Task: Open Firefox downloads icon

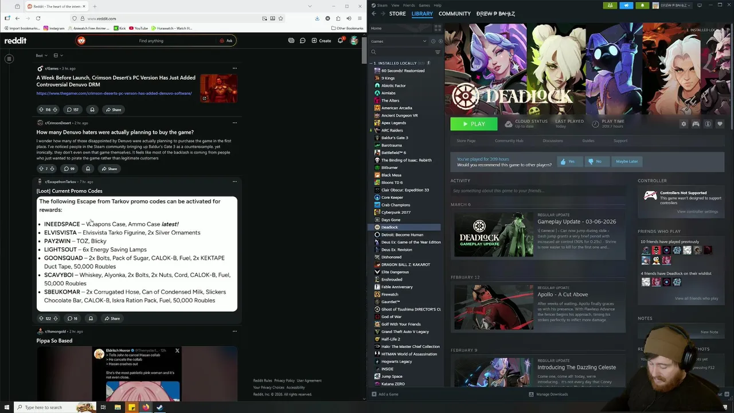Action: [x=317, y=18]
